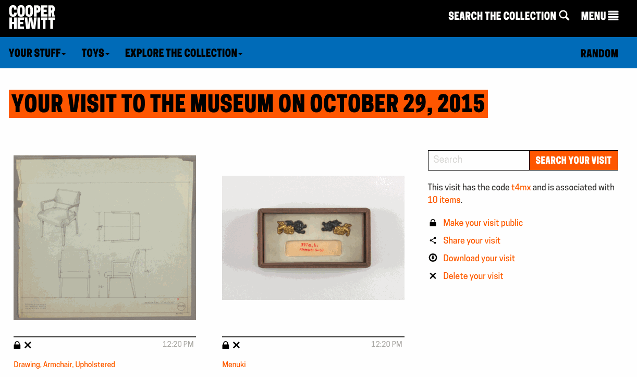Open the hamburger menu icon
The height and width of the screenshot is (377, 637).
pyautogui.click(x=614, y=16)
